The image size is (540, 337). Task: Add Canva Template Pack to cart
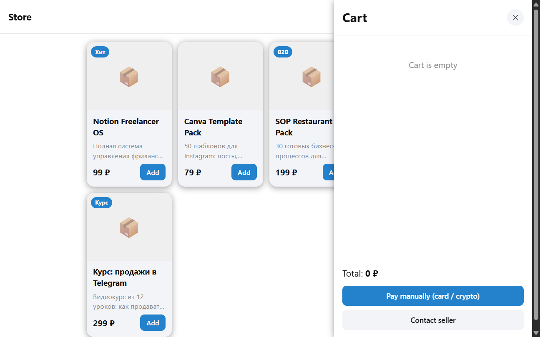[244, 172]
